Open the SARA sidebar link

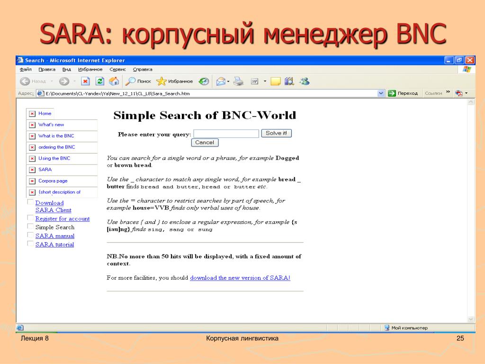45,169
